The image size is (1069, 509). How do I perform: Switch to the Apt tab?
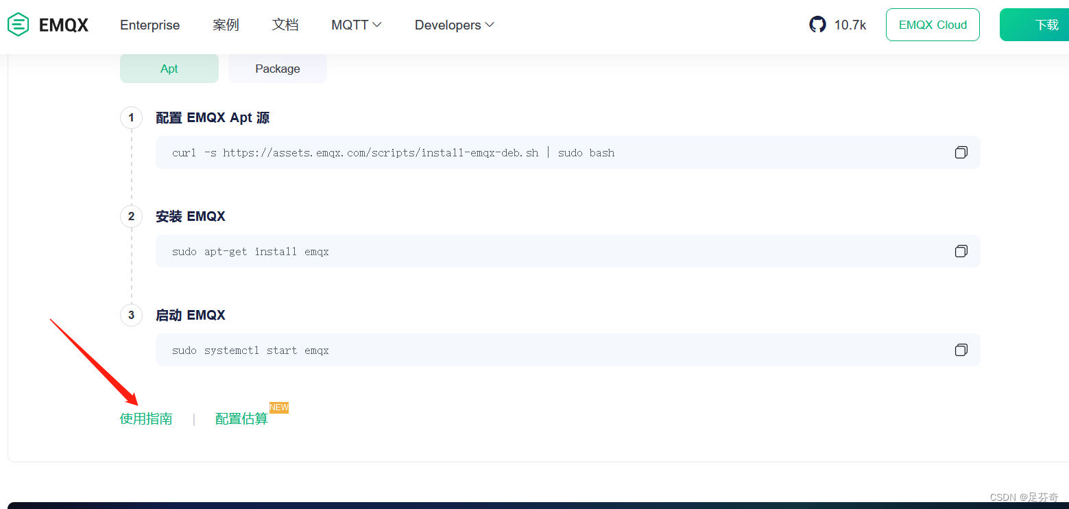click(169, 69)
